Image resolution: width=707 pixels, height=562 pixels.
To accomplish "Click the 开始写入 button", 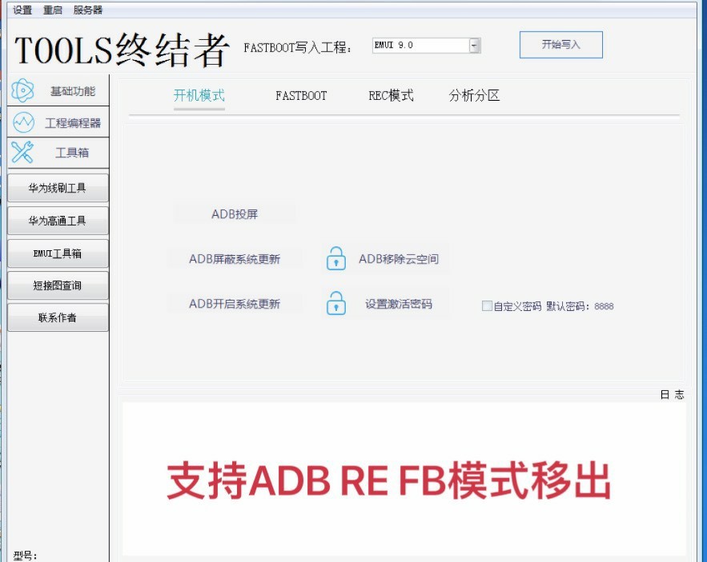I will tap(560, 44).
